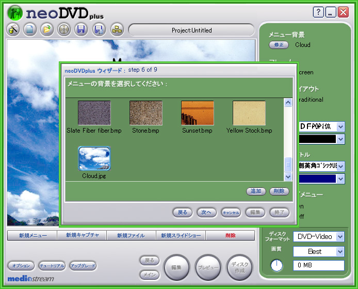The height and width of the screenshot is (289, 358).
Task: Click the scrollbar thumb in the background list
Action: click(288, 165)
